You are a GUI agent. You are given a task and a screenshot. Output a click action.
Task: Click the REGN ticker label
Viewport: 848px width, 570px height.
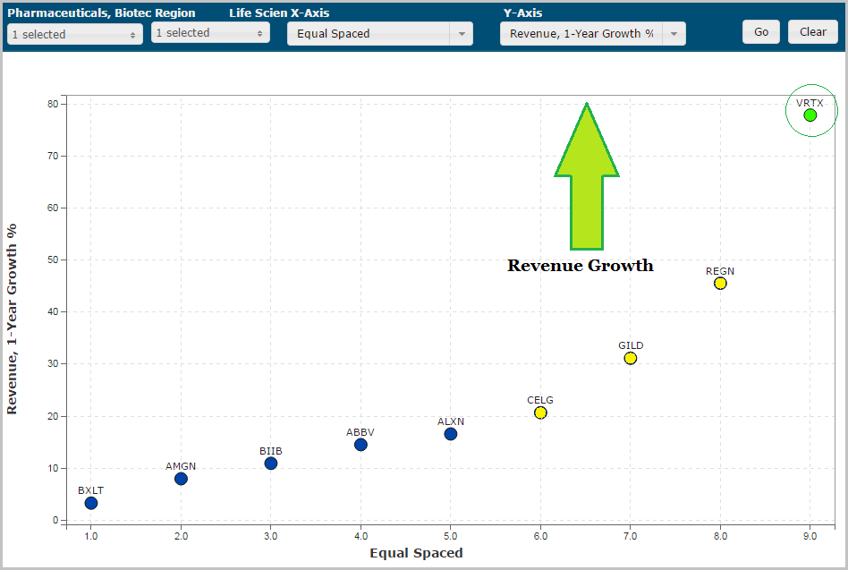(720, 271)
